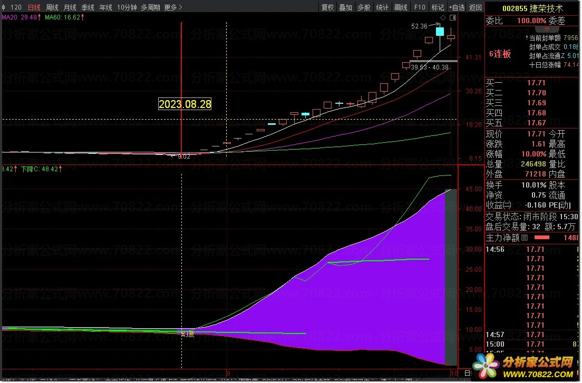Open the 画线 drawing tools
The width and height of the screenshot is (582, 383).
tap(401, 7)
